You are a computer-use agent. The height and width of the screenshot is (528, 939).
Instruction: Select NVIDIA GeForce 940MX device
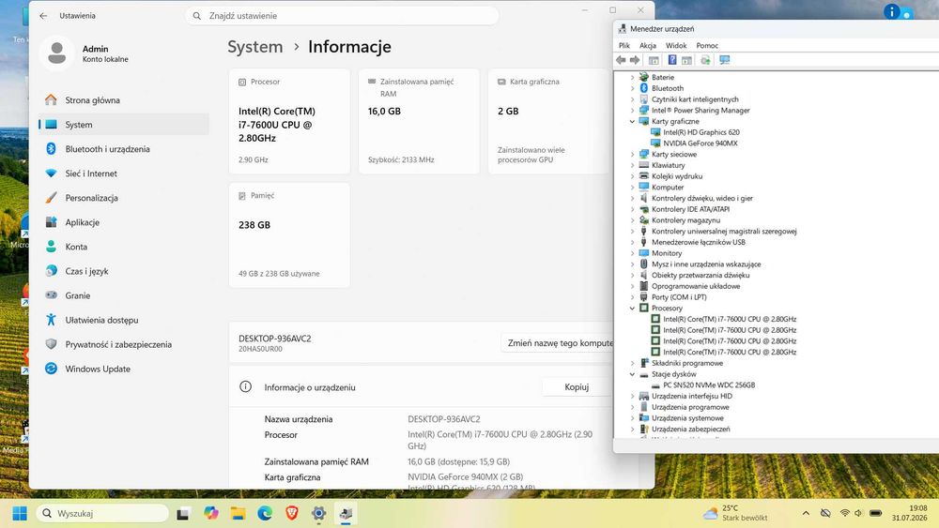click(700, 143)
